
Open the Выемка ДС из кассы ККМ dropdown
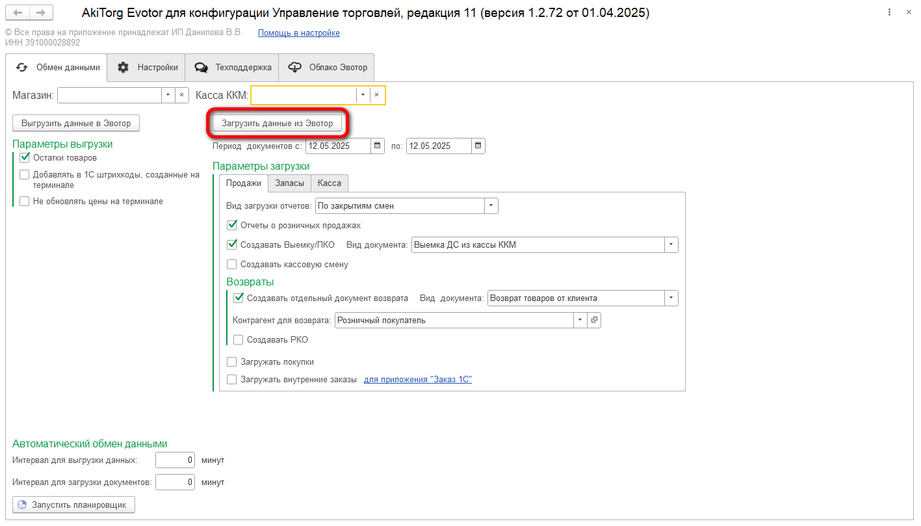(x=671, y=245)
